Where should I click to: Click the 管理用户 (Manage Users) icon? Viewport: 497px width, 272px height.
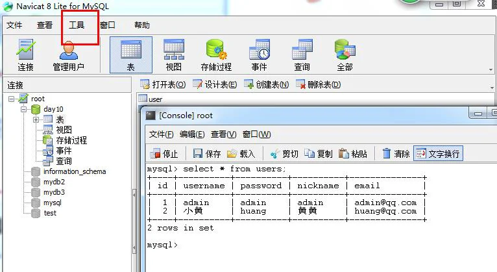(x=69, y=55)
